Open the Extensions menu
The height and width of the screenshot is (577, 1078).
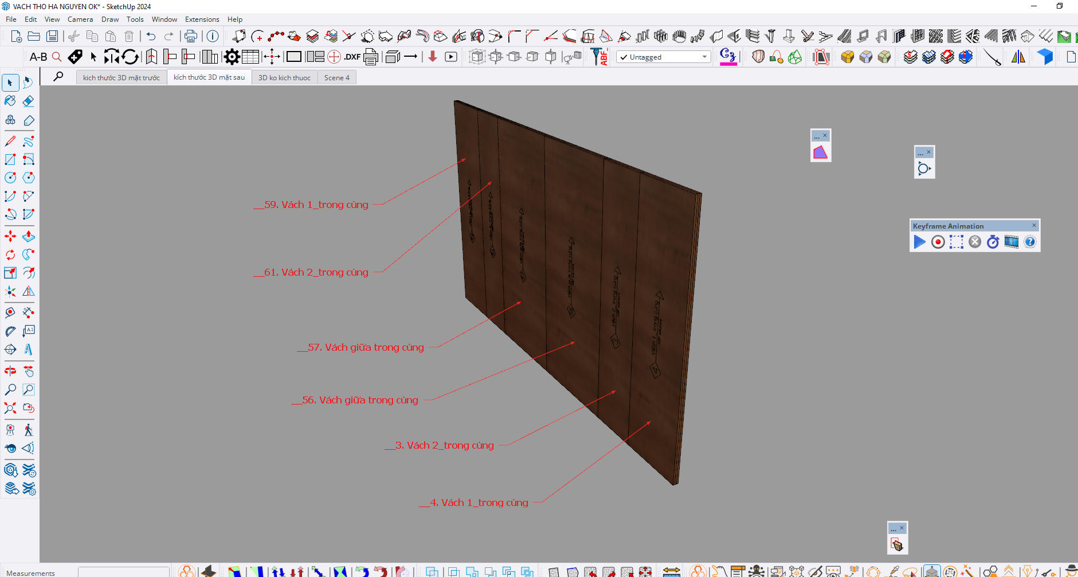[202, 19]
